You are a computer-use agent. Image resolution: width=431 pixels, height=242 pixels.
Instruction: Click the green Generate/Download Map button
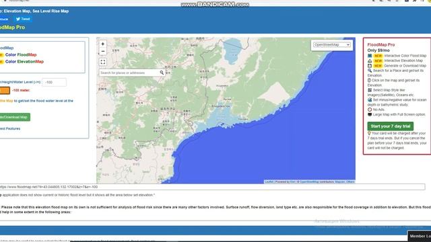click(x=15, y=117)
